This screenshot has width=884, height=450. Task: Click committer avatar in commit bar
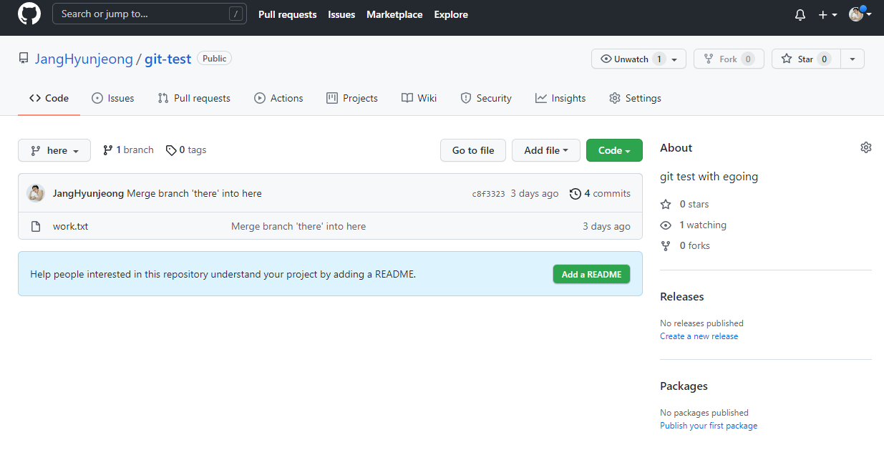[x=36, y=193]
